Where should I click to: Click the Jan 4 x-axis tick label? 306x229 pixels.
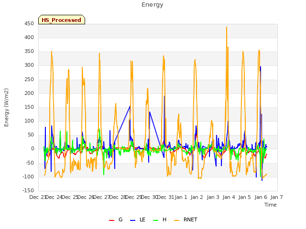click(x=229, y=197)
